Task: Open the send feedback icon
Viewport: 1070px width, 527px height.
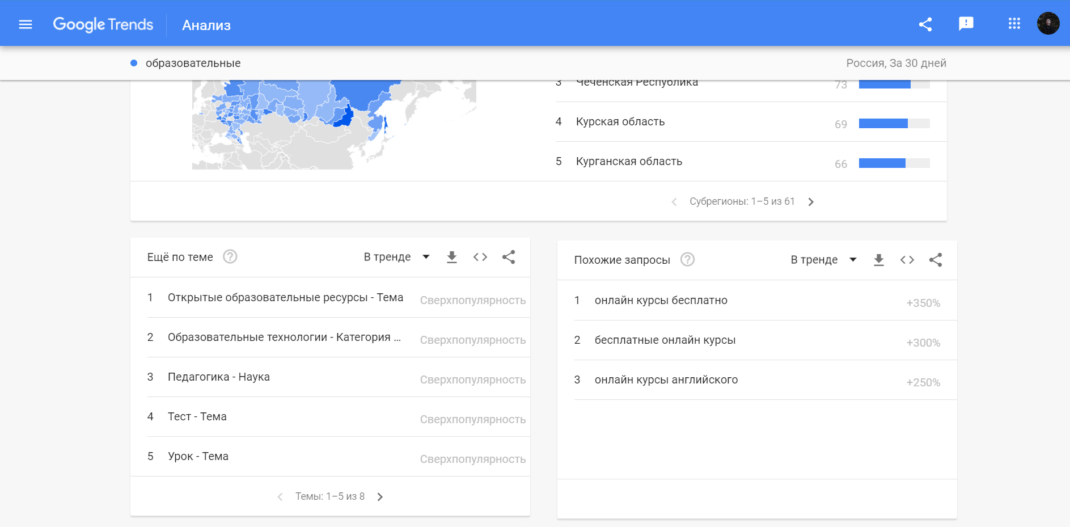Action: click(966, 24)
